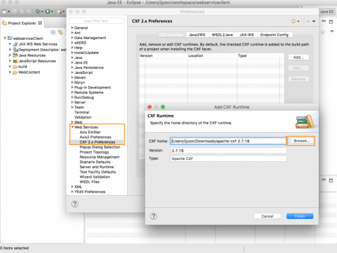Click the WebContent folder icon
337x253 pixels.
[x=15, y=72]
